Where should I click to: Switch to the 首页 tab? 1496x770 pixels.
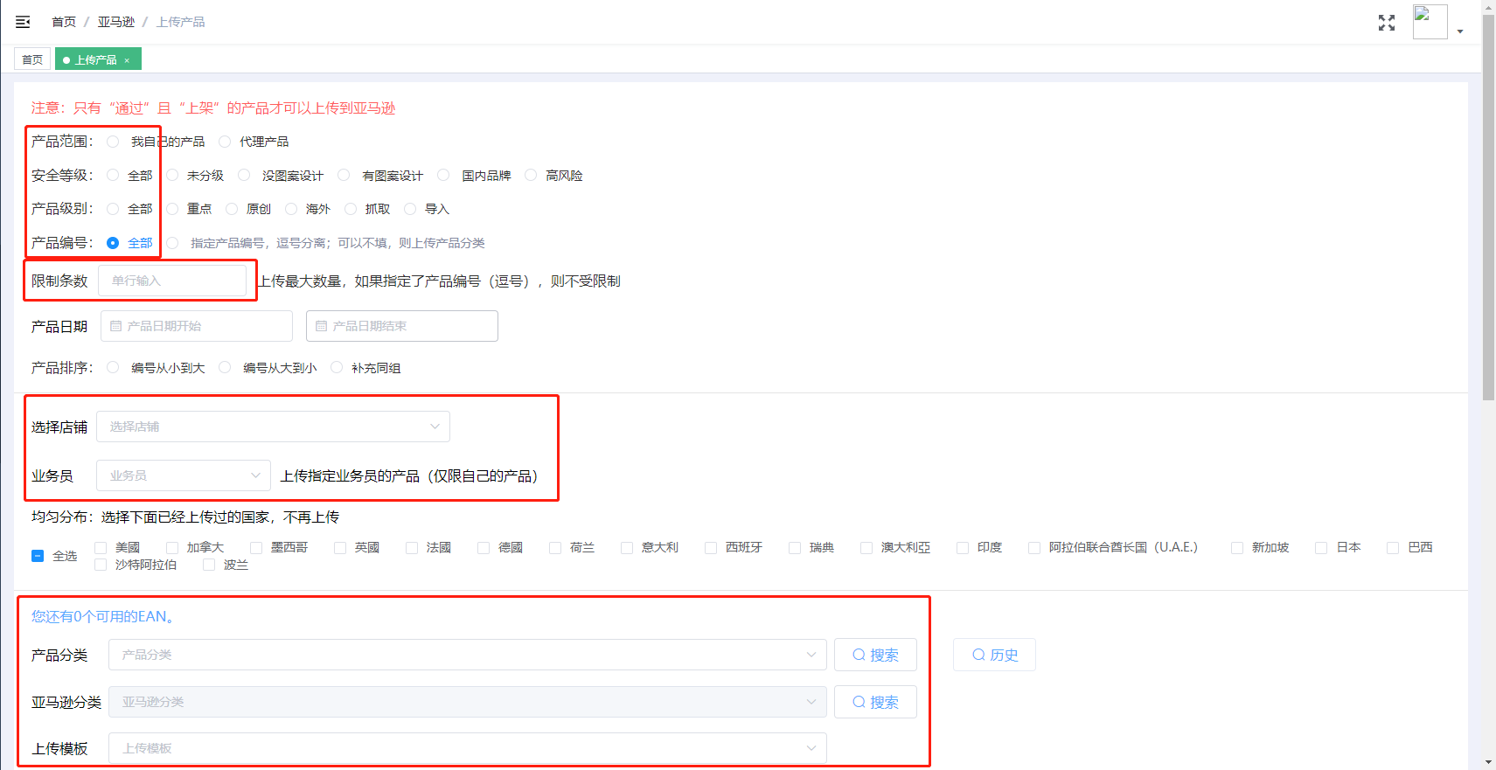tap(32, 59)
